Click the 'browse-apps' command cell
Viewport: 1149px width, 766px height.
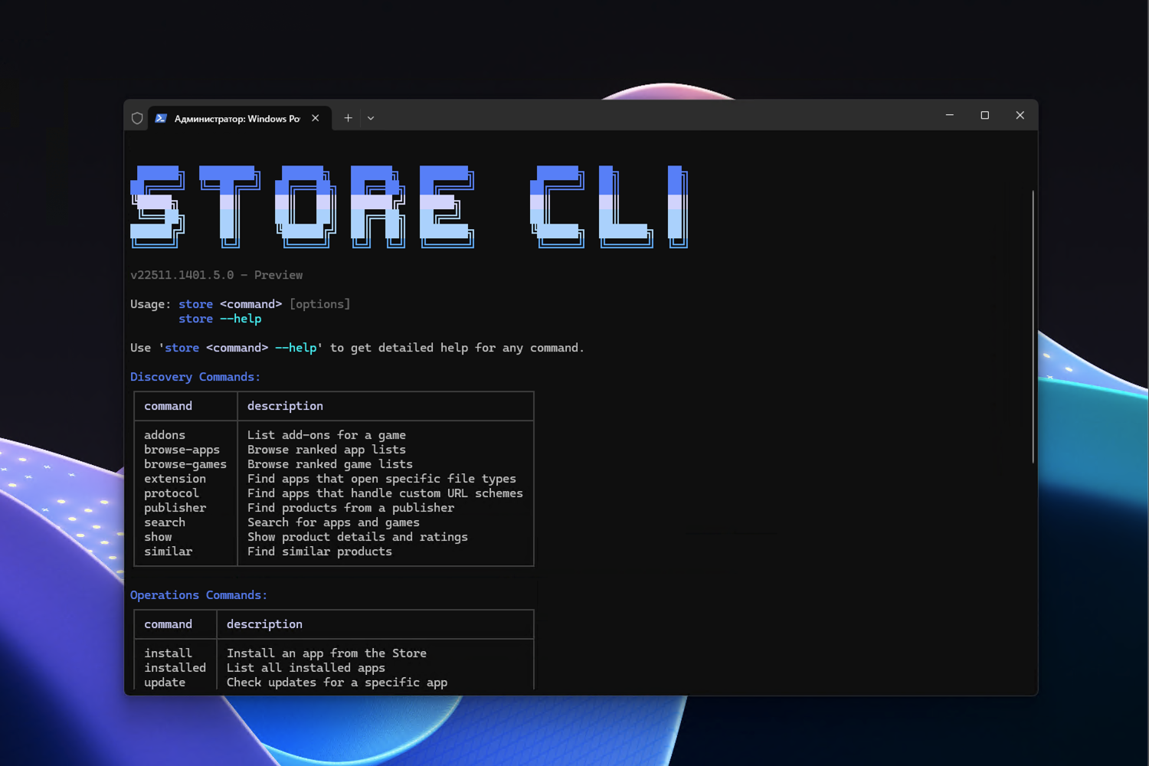(x=182, y=450)
